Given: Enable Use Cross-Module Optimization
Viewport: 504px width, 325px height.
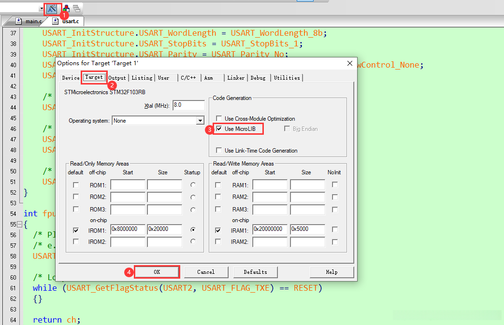Looking at the screenshot, I should tap(219, 118).
